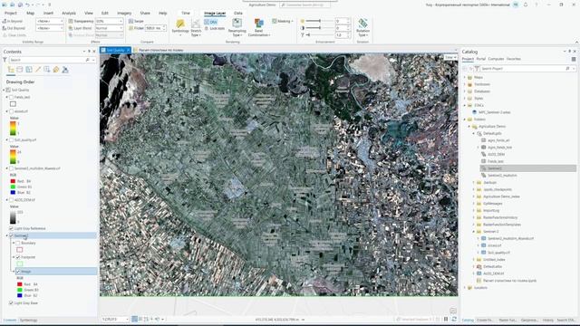The image size is (580, 326).
Task: Click the Footprint green outline symbol swatch
Action: click(x=20, y=264)
